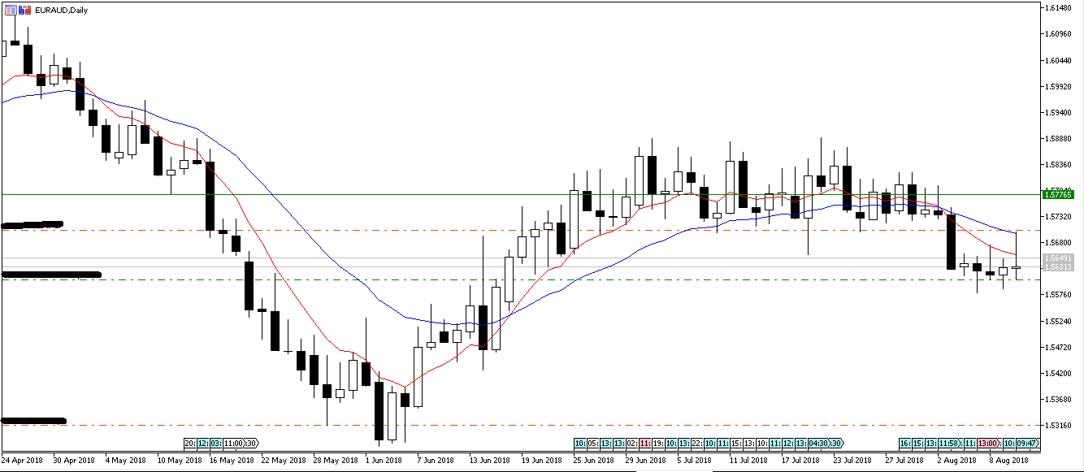Select the solid horizontal line at 1.57765

520,195
